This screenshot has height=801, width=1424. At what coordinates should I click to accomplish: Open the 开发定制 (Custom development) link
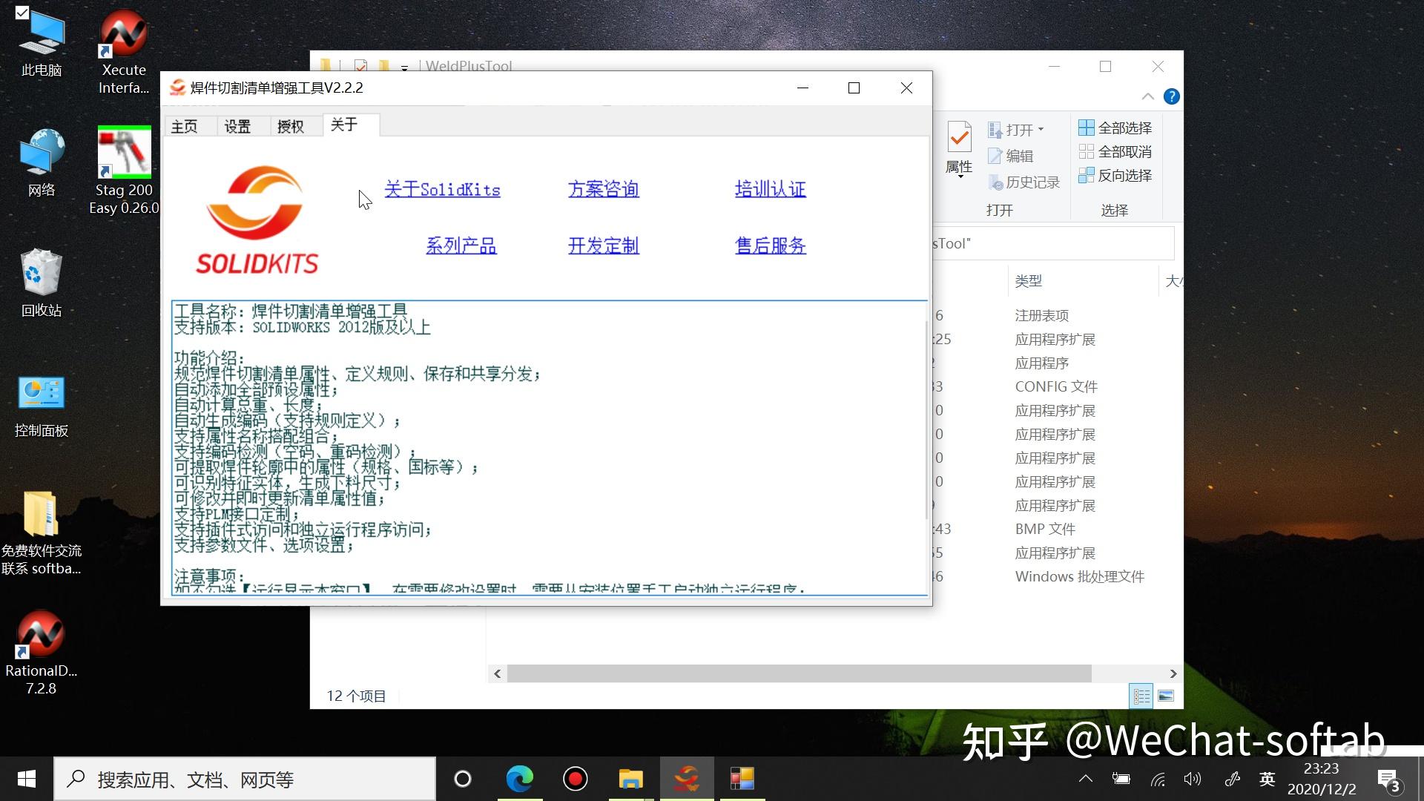[x=603, y=245]
